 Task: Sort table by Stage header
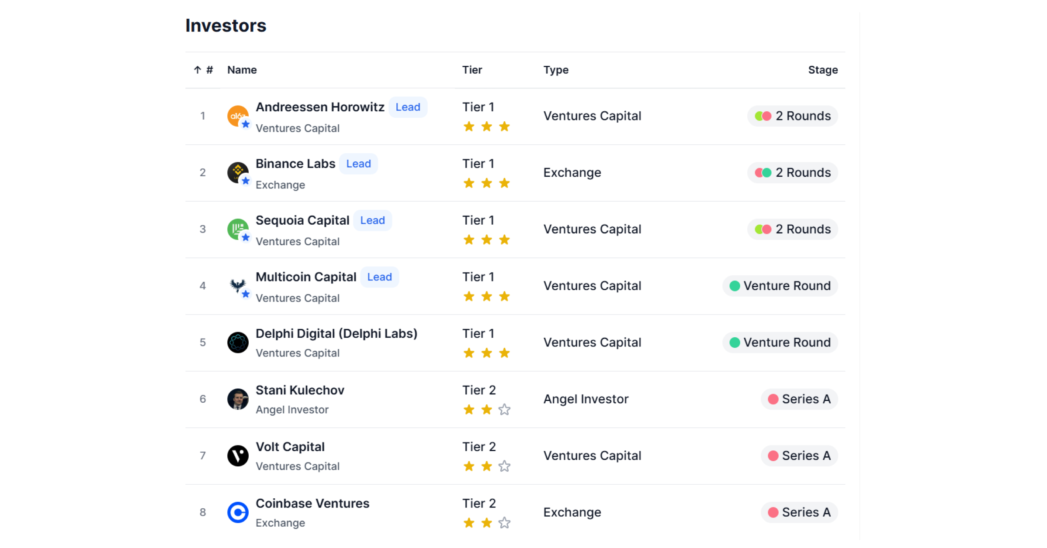822,70
